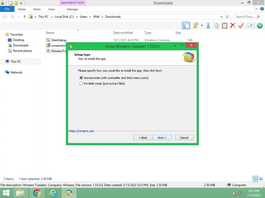Click the Properties quick access icon with checkmark
The width and height of the screenshot is (265, 198).
point(11,3)
